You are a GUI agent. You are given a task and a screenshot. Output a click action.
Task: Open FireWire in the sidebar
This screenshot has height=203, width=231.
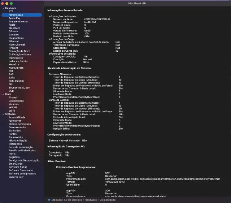click(13, 48)
